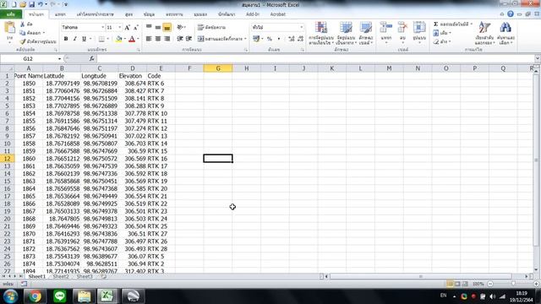
Task: Toggle highlighted Bottom Align button
Action: click(x=167, y=27)
